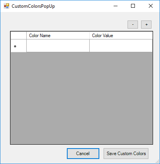Select the new-row asterisk row header
The height and width of the screenshot is (164, 160).
[19, 46]
